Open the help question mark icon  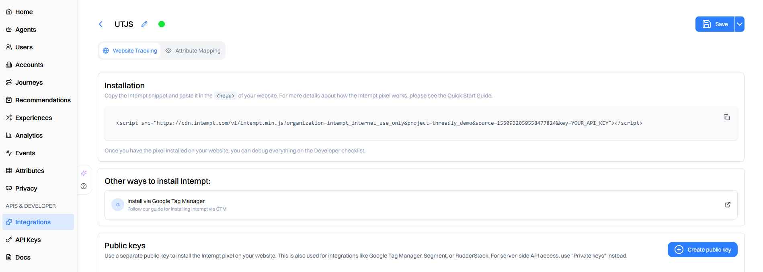pos(84,186)
